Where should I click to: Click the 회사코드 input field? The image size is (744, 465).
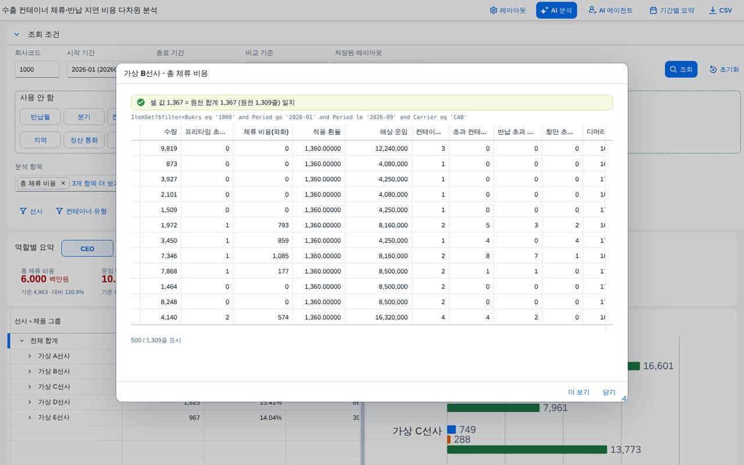[37, 69]
